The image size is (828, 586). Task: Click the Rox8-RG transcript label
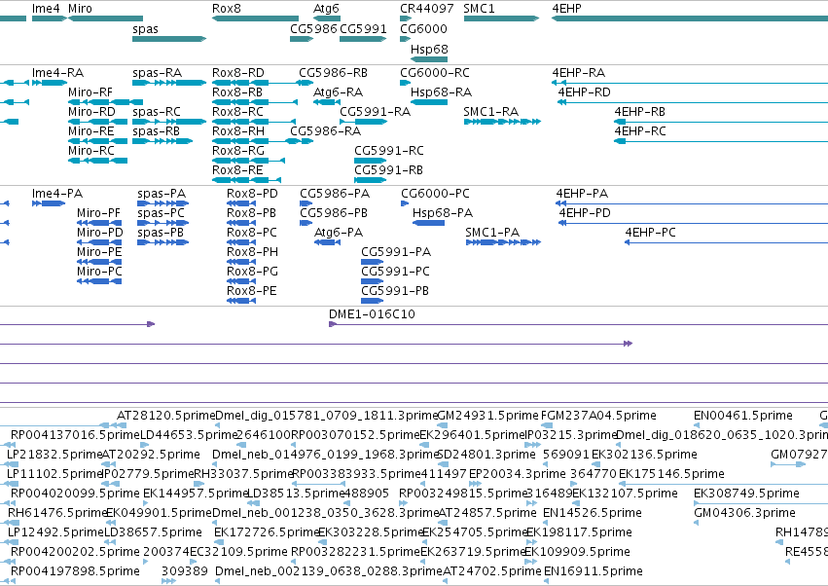pos(238,151)
